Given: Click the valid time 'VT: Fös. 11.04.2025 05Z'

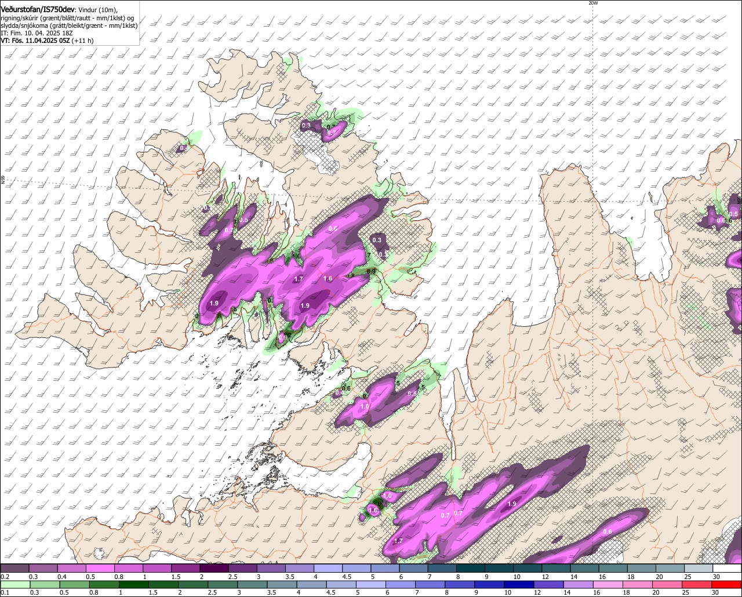Looking at the screenshot, I should [x=35, y=41].
